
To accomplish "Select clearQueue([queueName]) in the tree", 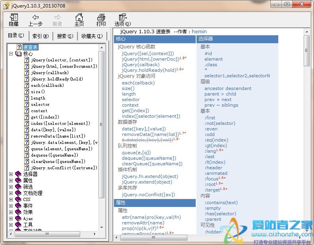I will pyautogui.click(x=58, y=161).
